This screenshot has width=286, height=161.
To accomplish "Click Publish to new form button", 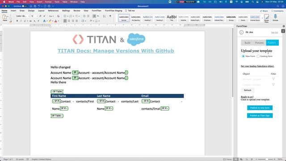I will pos(260,108).
